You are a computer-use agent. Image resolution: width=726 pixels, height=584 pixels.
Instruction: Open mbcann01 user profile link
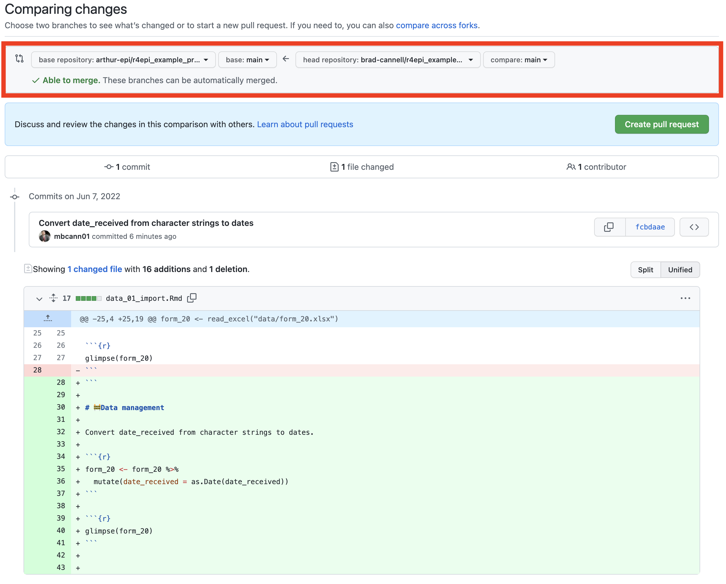[x=72, y=236]
